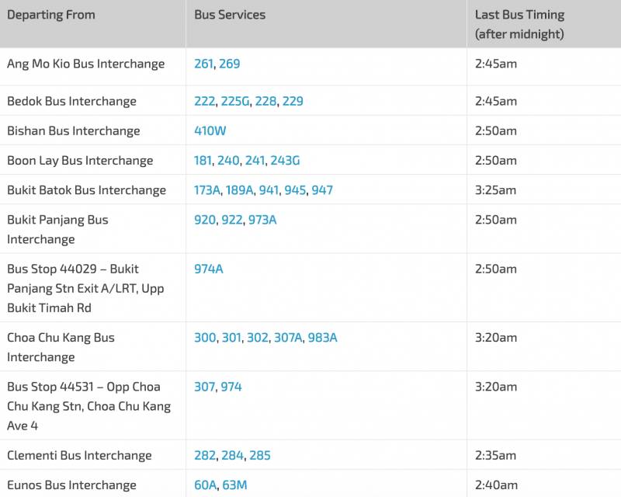Click bus service 947 link

click(x=322, y=190)
